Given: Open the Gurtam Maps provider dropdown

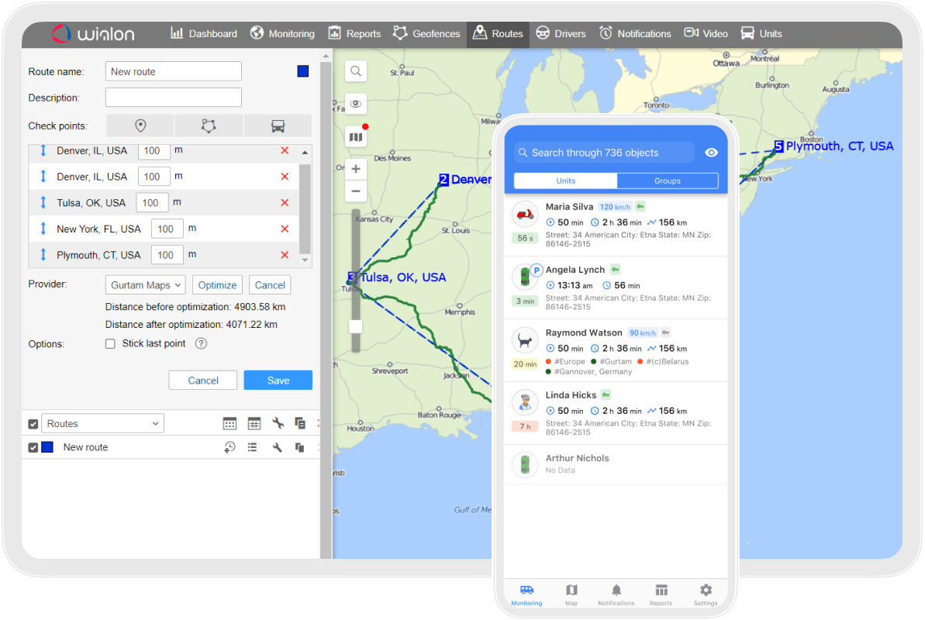Looking at the screenshot, I should [145, 285].
